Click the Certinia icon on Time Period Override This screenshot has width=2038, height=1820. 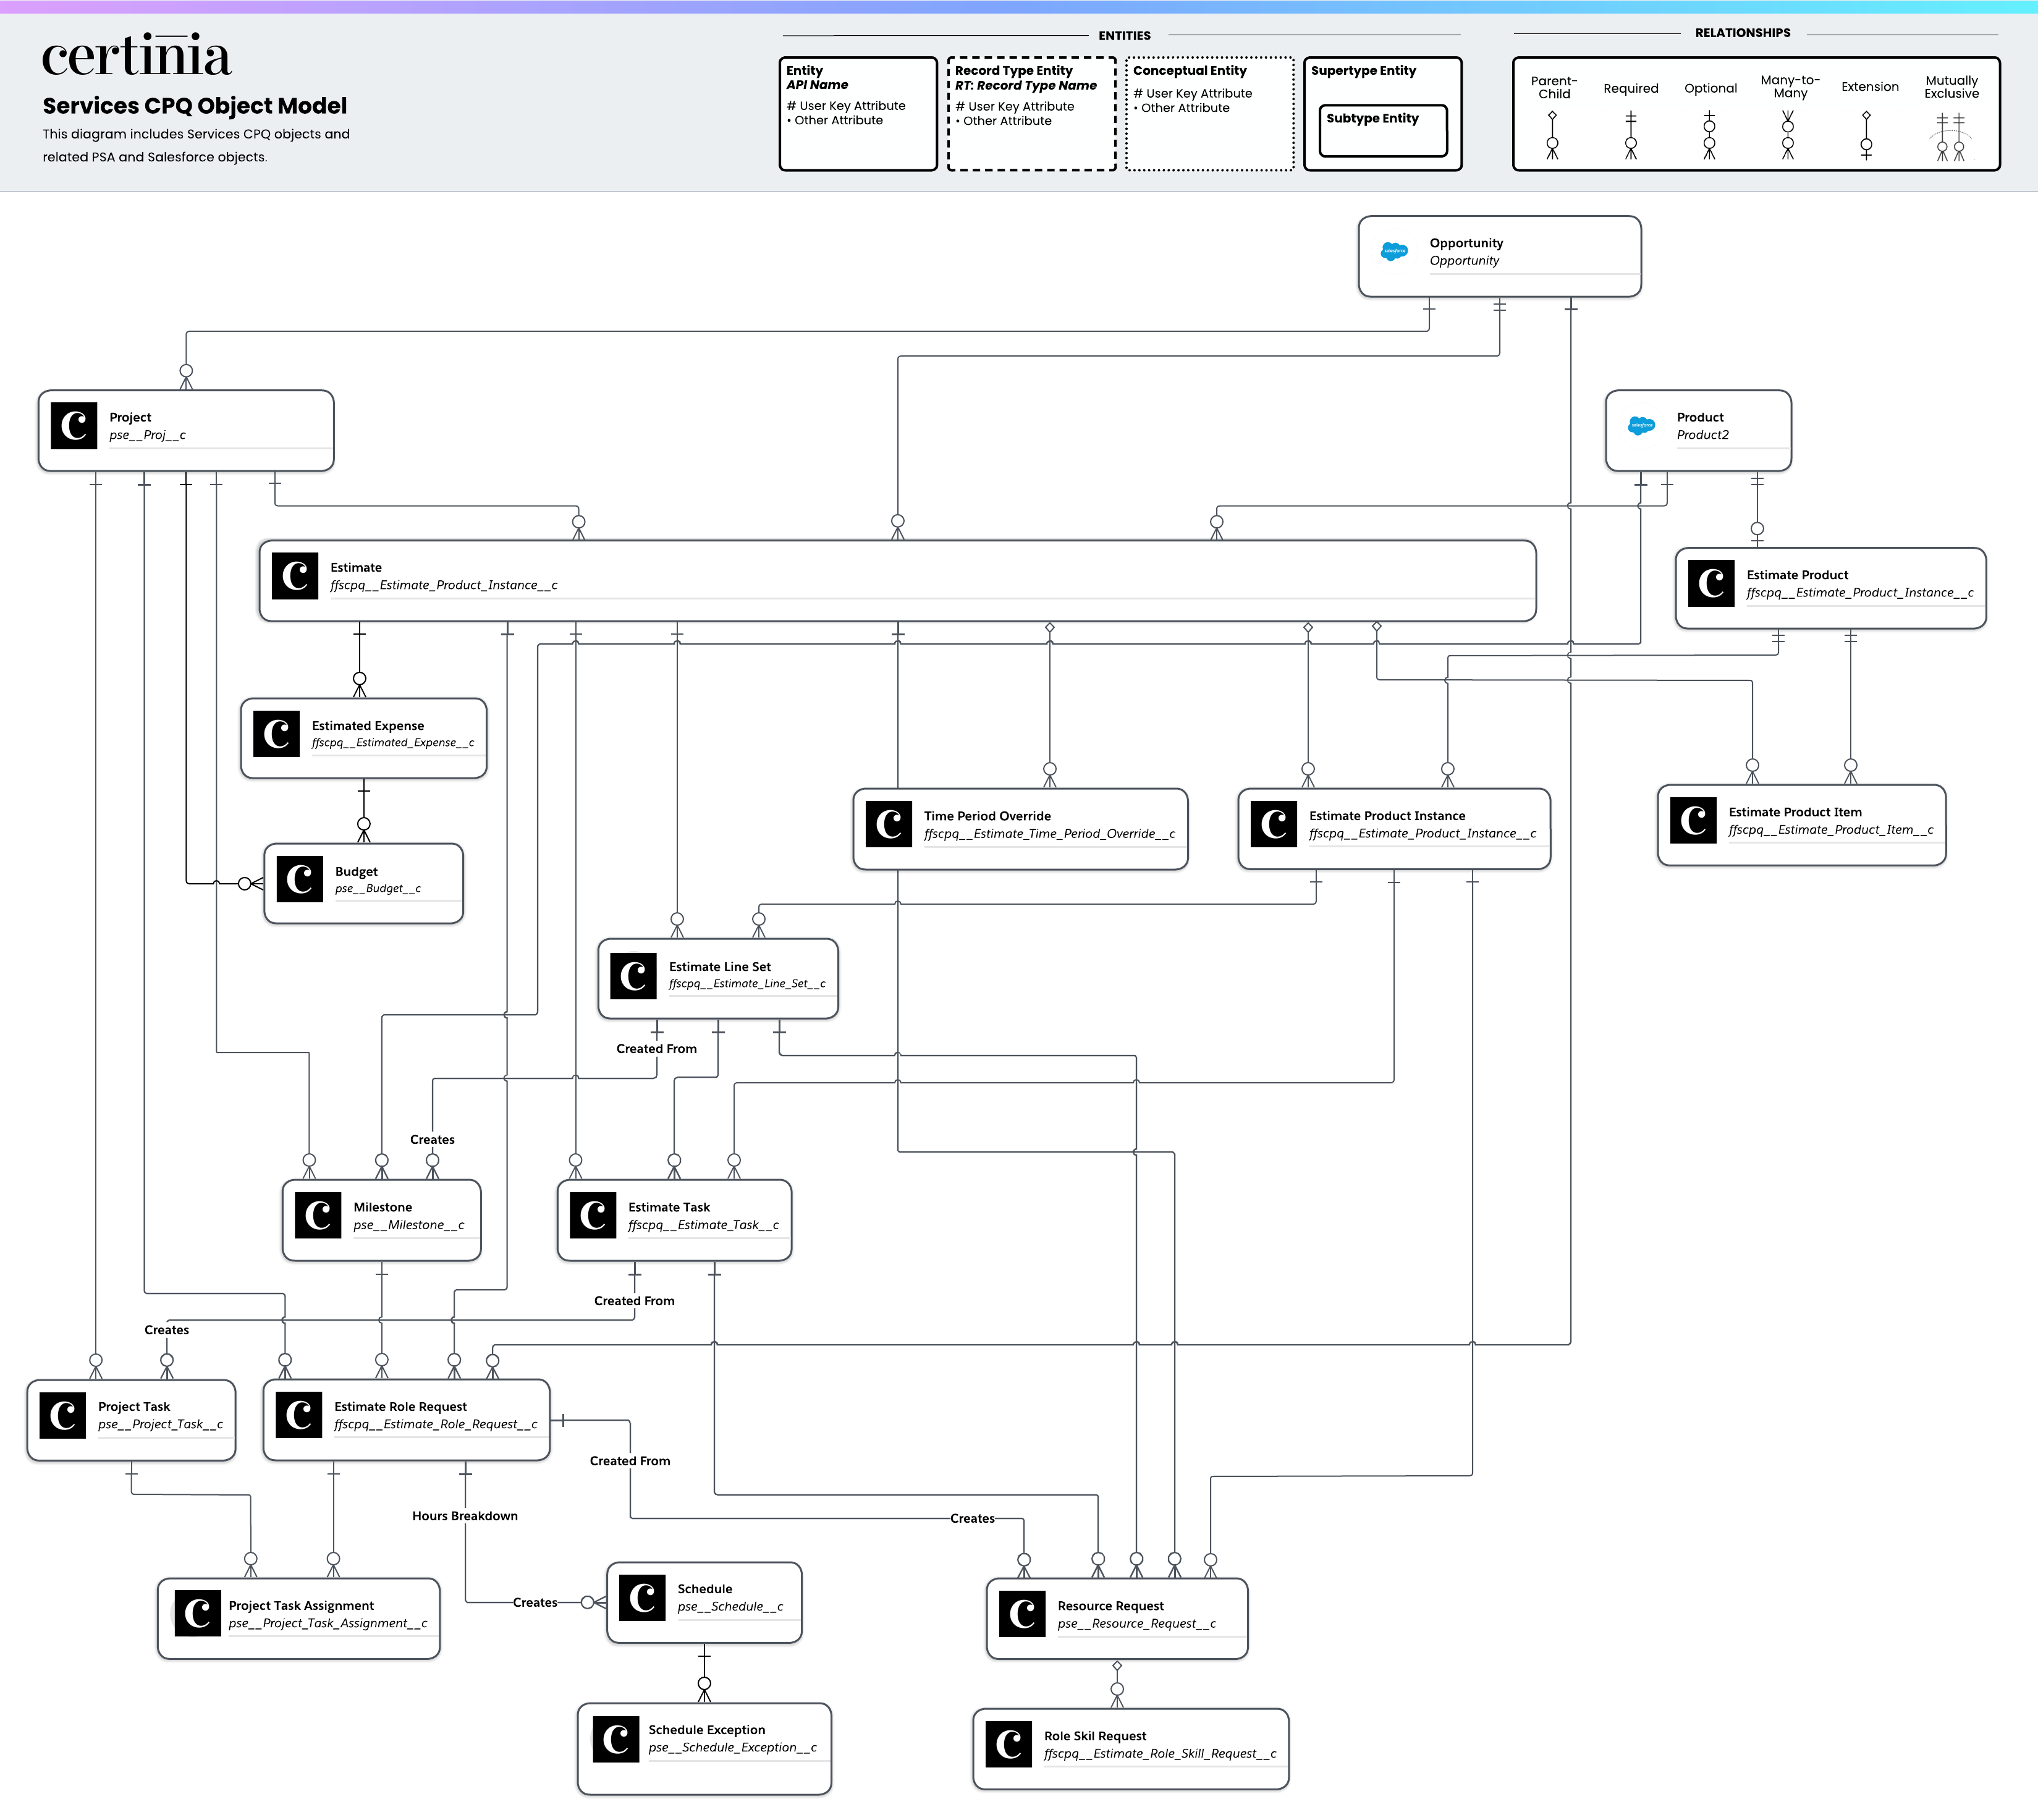pos(888,825)
